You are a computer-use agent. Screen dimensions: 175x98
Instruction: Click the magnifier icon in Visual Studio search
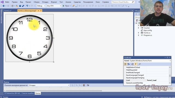point(133,2)
